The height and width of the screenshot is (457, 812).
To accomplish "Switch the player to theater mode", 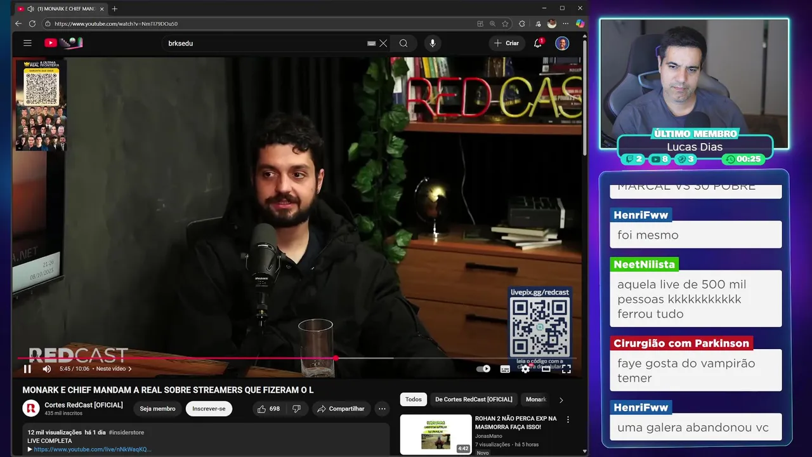I will coord(546,369).
